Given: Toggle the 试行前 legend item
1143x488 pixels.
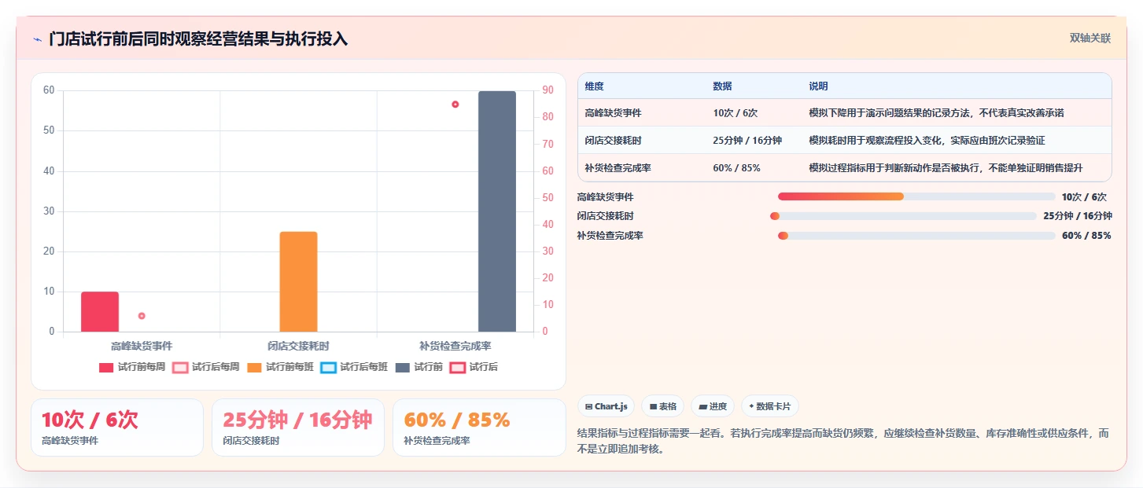Looking at the screenshot, I should point(419,367).
